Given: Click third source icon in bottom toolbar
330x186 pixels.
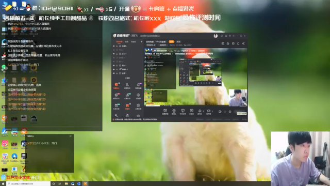Looking at the screenshot, I should pos(183,112).
